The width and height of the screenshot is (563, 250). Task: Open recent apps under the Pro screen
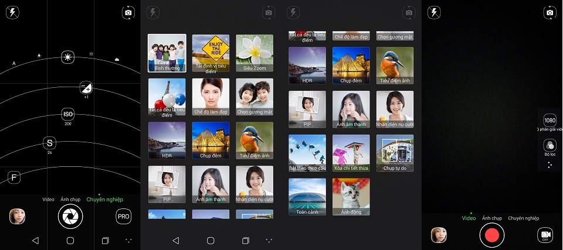[x=105, y=240]
